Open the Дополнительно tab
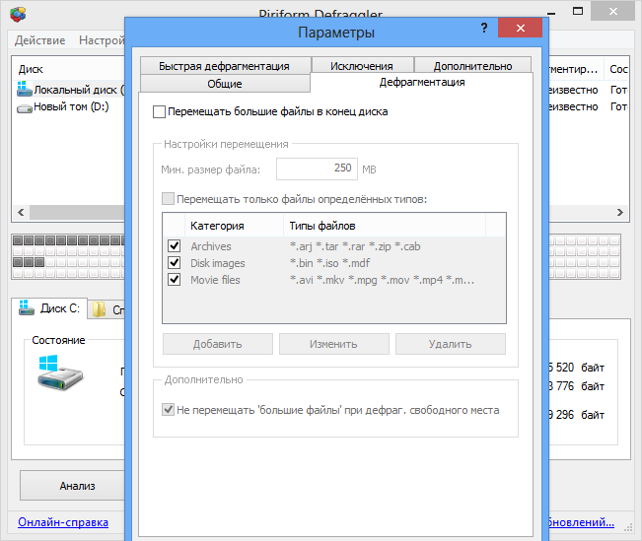This screenshot has height=541, width=642. pos(473,65)
